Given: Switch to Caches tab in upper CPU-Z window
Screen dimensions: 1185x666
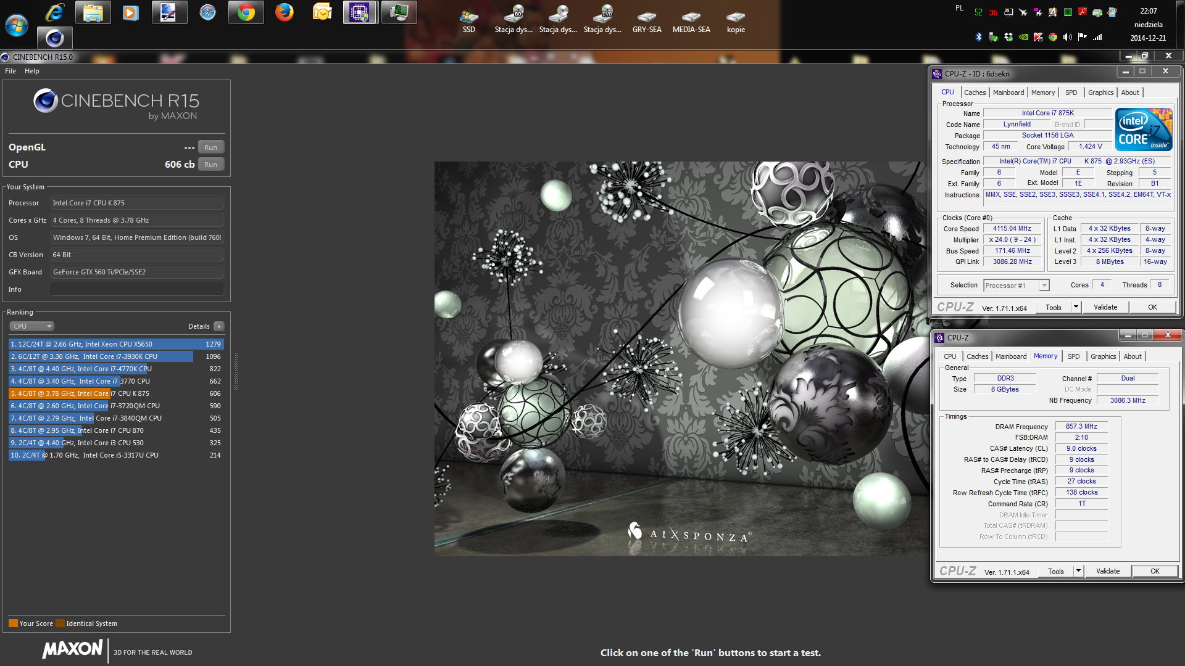Looking at the screenshot, I should point(975,92).
